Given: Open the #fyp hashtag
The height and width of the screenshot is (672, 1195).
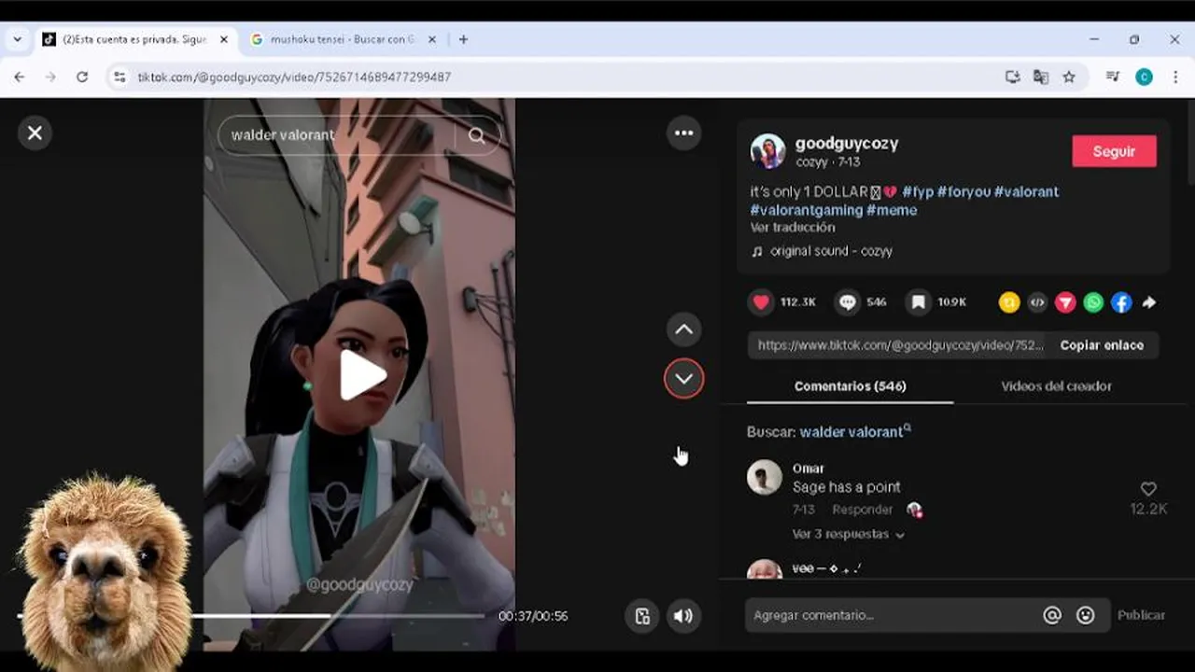Looking at the screenshot, I should (x=918, y=191).
